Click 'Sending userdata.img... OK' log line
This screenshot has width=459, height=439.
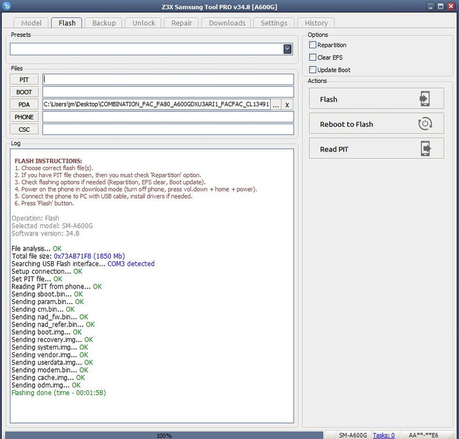52,362
